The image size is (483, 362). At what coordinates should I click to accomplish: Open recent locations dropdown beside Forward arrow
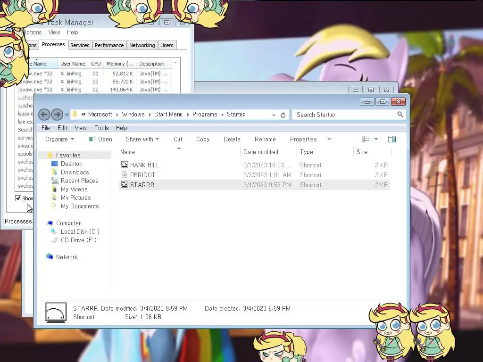pos(67,115)
